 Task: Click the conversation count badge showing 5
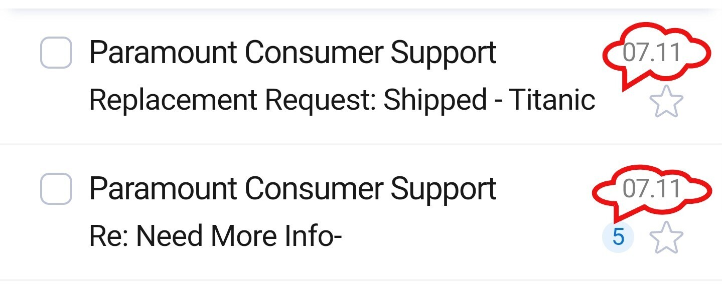(x=618, y=237)
